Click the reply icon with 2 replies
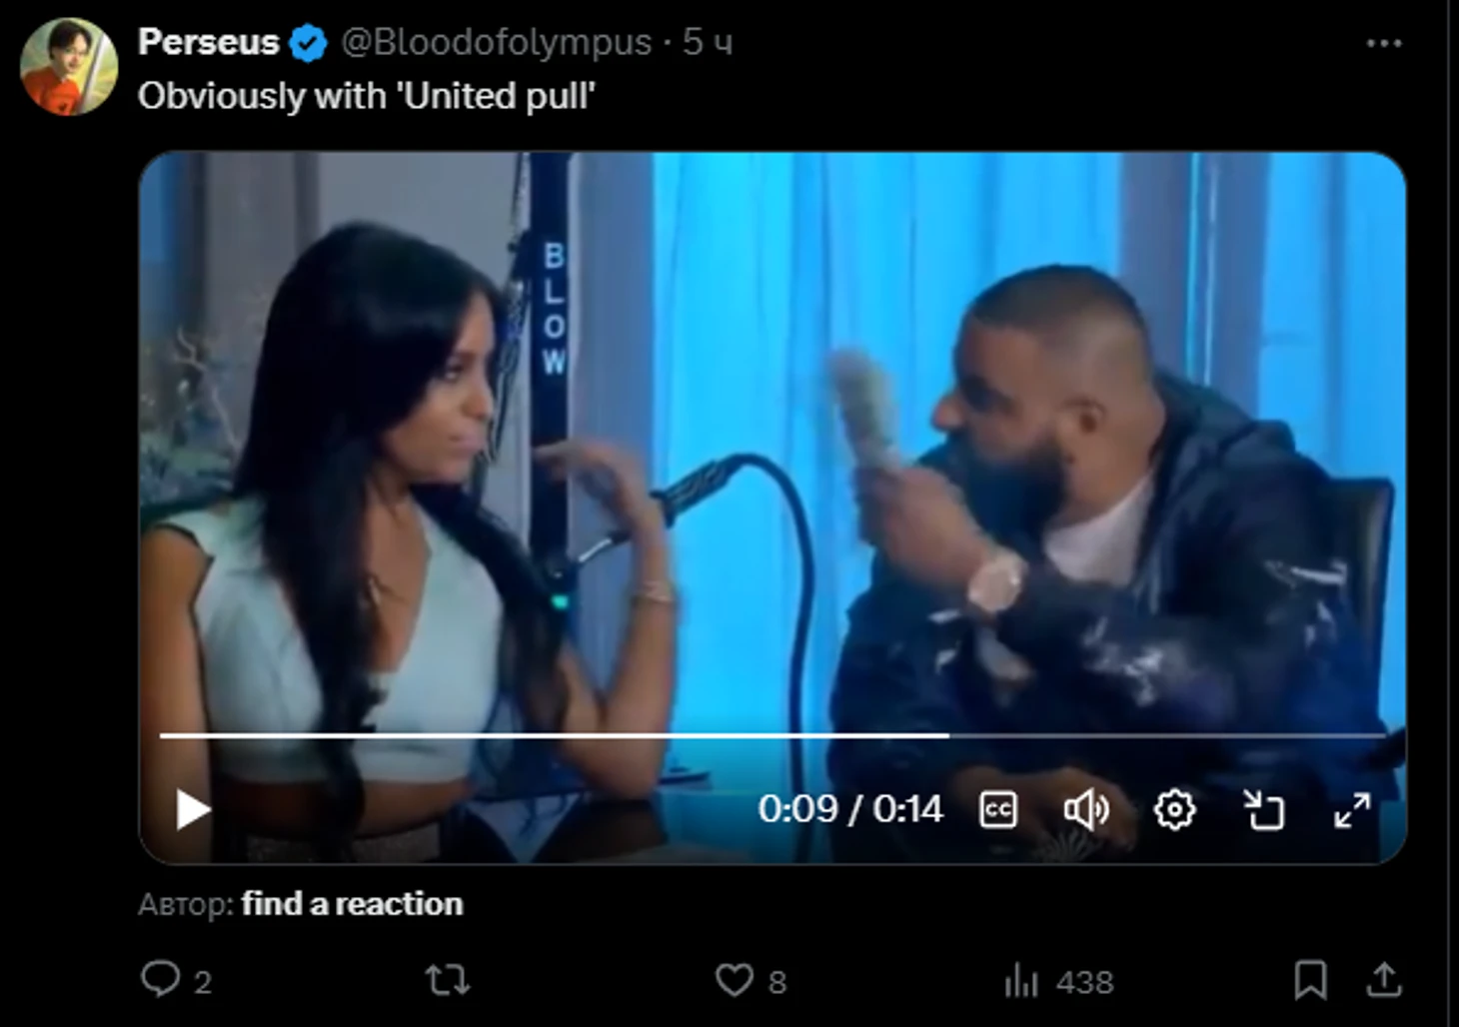1459x1027 pixels. coord(161,979)
